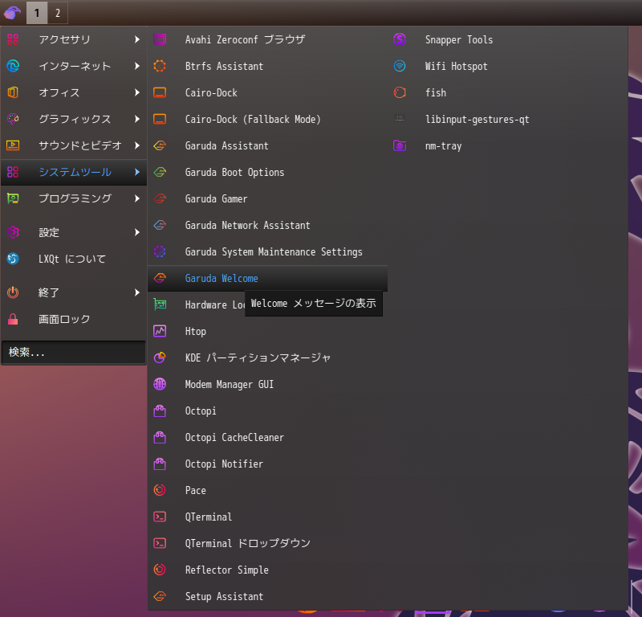Open Reflector Simple
Image resolution: width=642 pixels, height=617 pixels.
coord(267,570)
